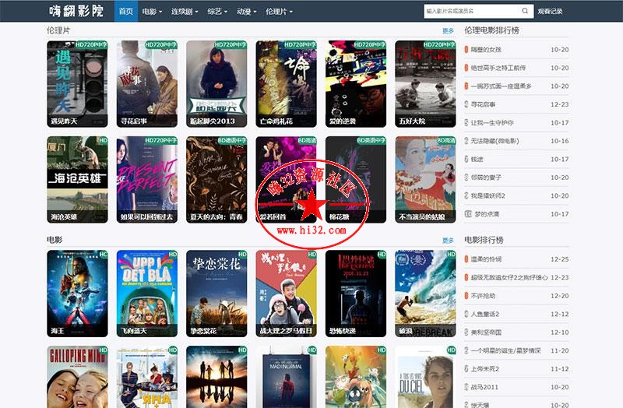Click the search magnifier icon
Viewport: 623px width, 408px height.
coord(526,12)
